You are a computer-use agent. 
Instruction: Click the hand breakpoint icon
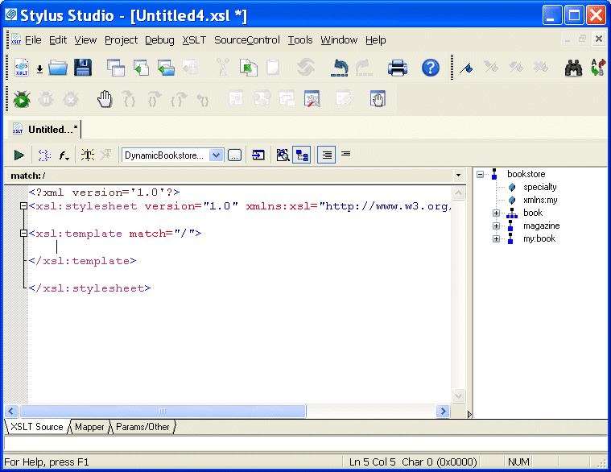(x=105, y=99)
